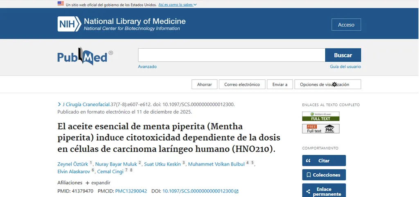Click the NIH logo

coord(69,24)
